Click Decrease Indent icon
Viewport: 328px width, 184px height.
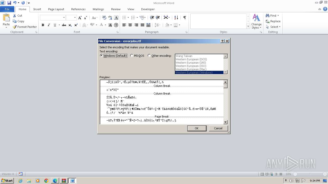click(x=152, y=18)
